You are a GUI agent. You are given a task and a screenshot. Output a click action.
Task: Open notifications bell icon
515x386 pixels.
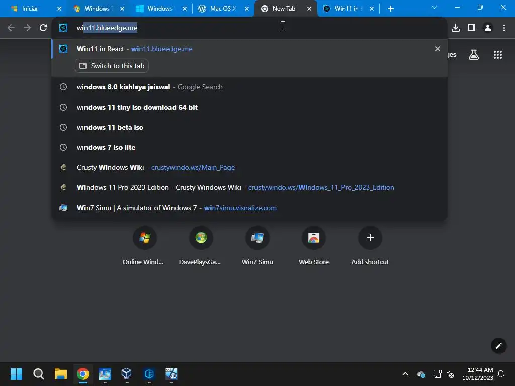501,374
